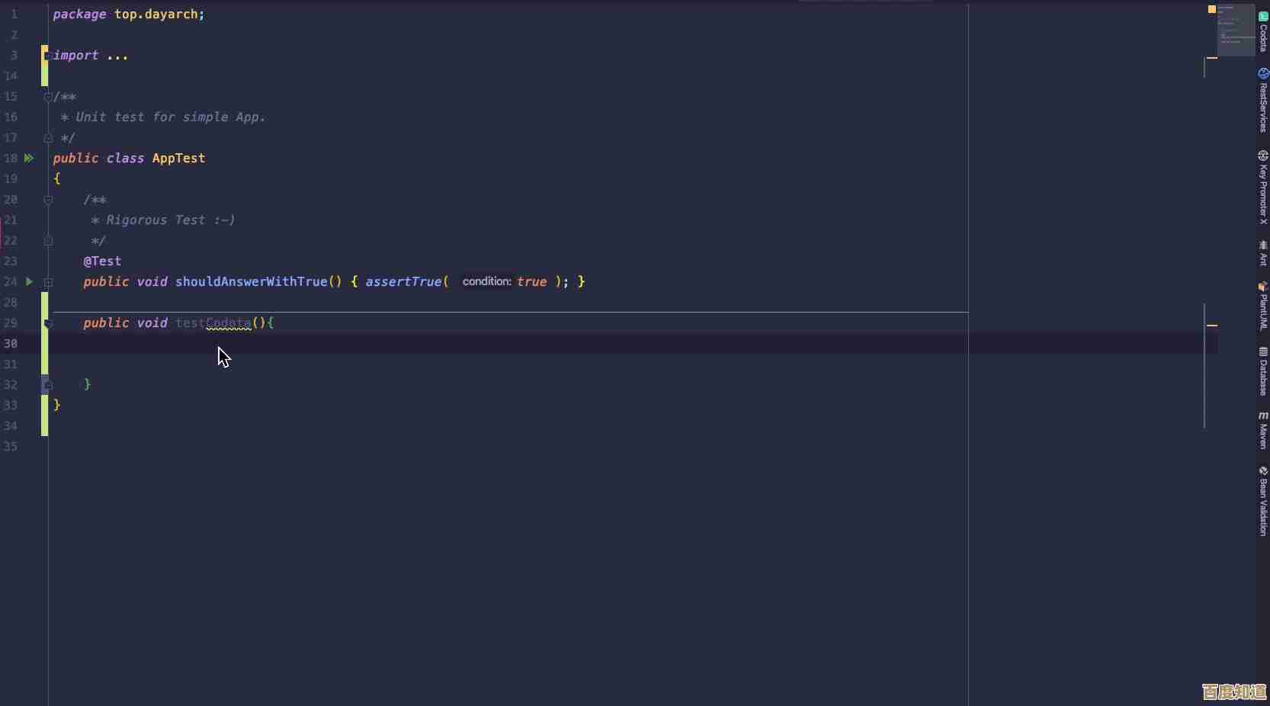1270x706 pixels.
Task: Run the AppTest class from gutter
Action: (x=29, y=158)
